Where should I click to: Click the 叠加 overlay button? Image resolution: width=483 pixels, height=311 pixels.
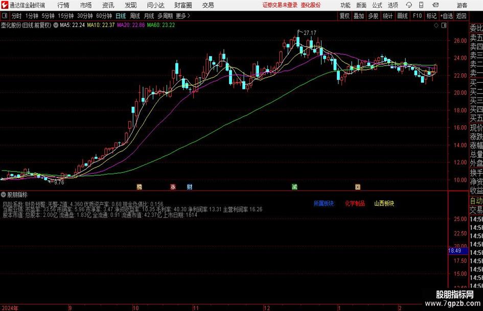pyautogui.click(x=359, y=16)
